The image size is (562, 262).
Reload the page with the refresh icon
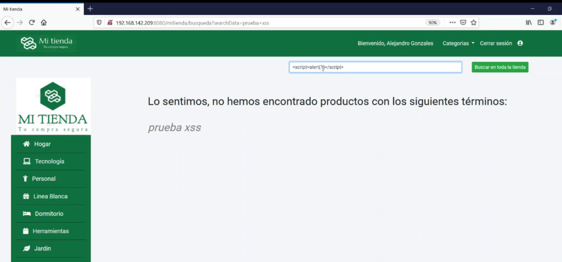32,22
